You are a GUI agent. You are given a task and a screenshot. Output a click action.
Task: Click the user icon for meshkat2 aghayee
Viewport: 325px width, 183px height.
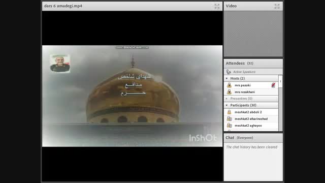pos(229,126)
